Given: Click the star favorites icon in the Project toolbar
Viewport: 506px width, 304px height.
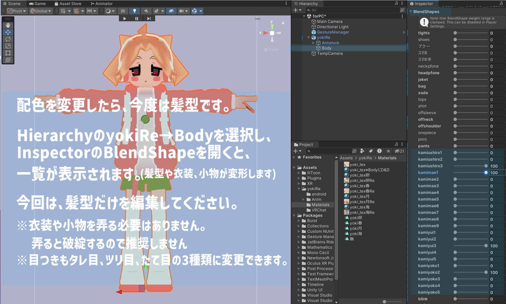Looking at the screenshot, I should [x=388, y=150].
